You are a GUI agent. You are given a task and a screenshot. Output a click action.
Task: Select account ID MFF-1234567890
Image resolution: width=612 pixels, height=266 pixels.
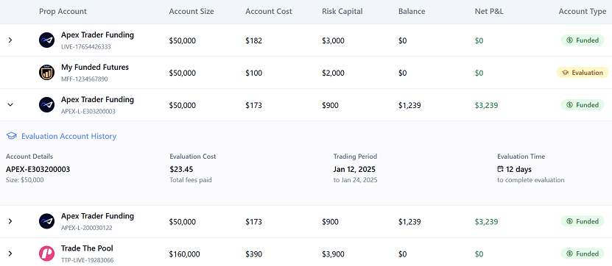[x=84, y=79]
